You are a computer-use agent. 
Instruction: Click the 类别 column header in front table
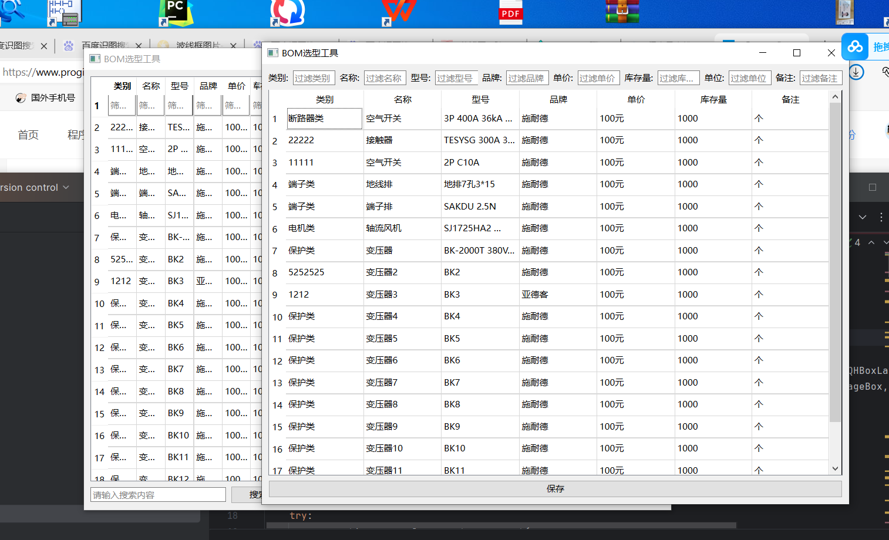pos(325,100)
